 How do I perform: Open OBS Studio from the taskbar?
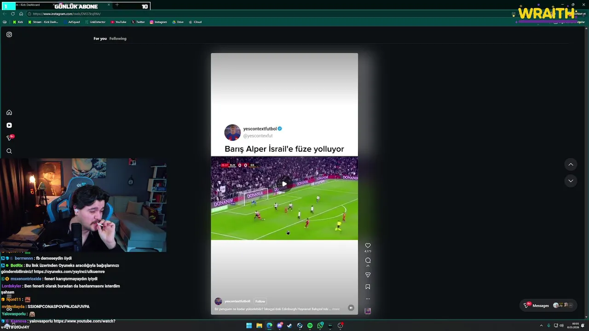340,325
